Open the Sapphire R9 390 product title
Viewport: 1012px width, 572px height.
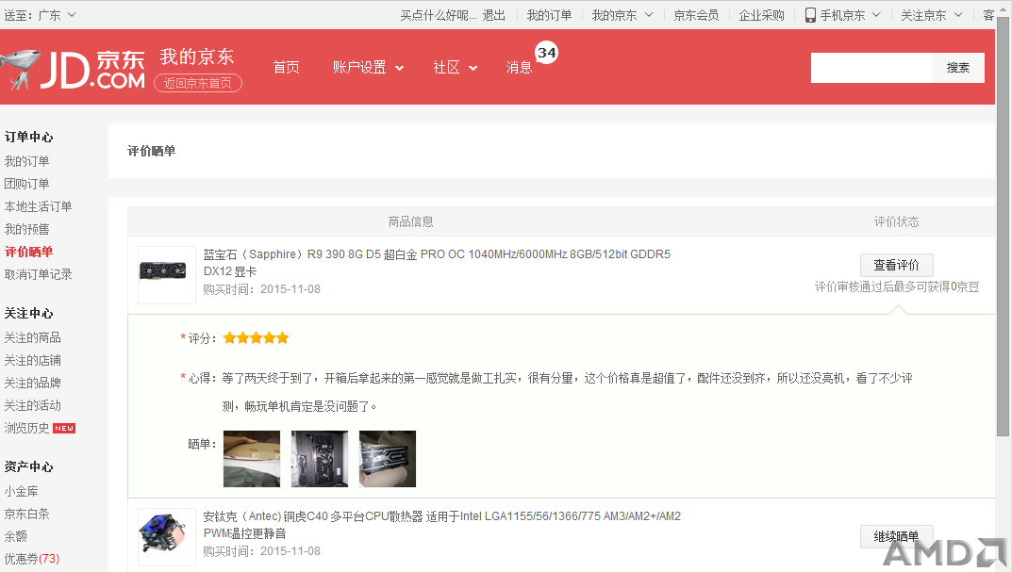[x=437, y=263]
